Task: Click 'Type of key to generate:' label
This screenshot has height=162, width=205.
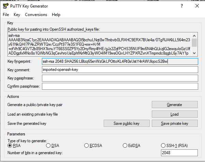Action: 27,141
